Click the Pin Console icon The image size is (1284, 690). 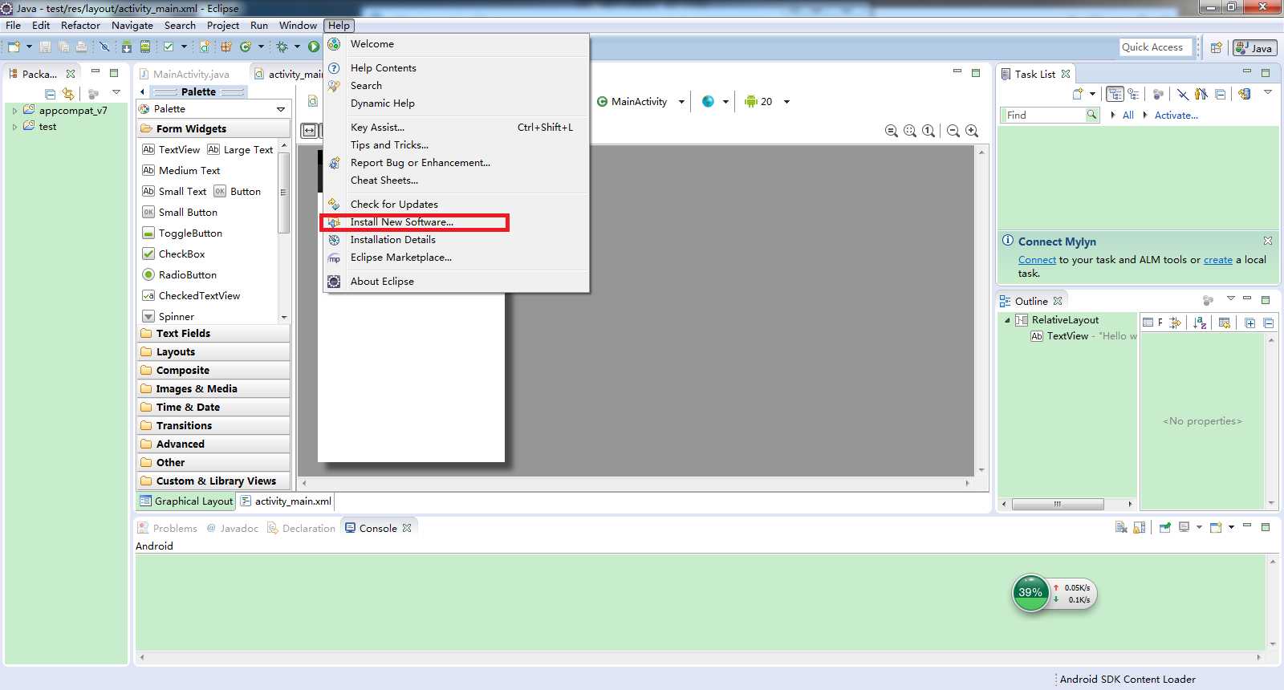click(1164, 527)
